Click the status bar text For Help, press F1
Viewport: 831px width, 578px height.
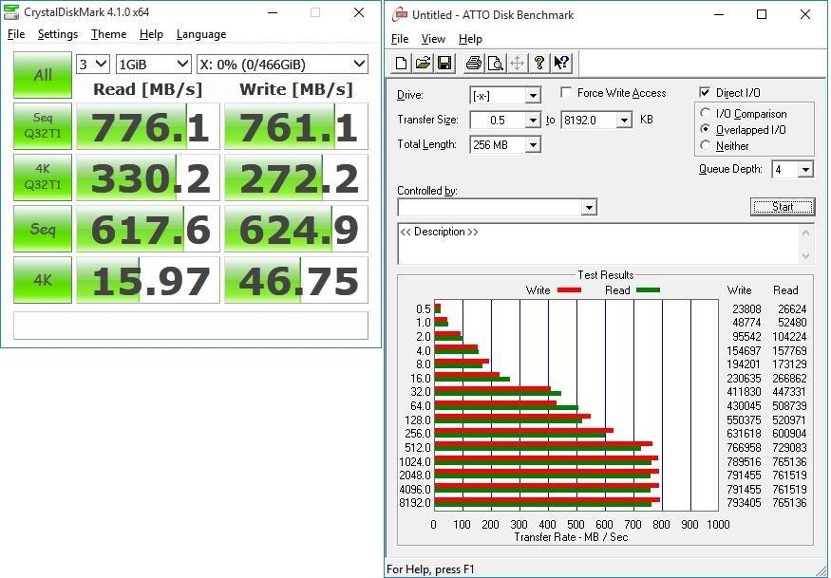(430, 569)
